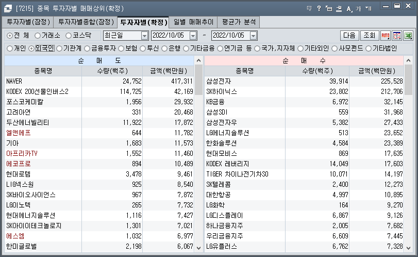Select the 거래소 radio button
The width and height of the screenshot is (418, 257).
click(x=38, y=36)
